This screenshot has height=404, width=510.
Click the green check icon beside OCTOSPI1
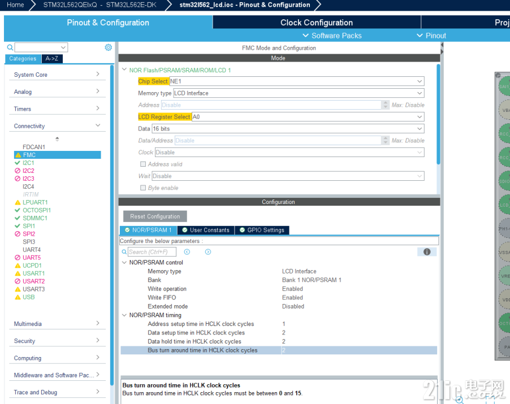18,210
